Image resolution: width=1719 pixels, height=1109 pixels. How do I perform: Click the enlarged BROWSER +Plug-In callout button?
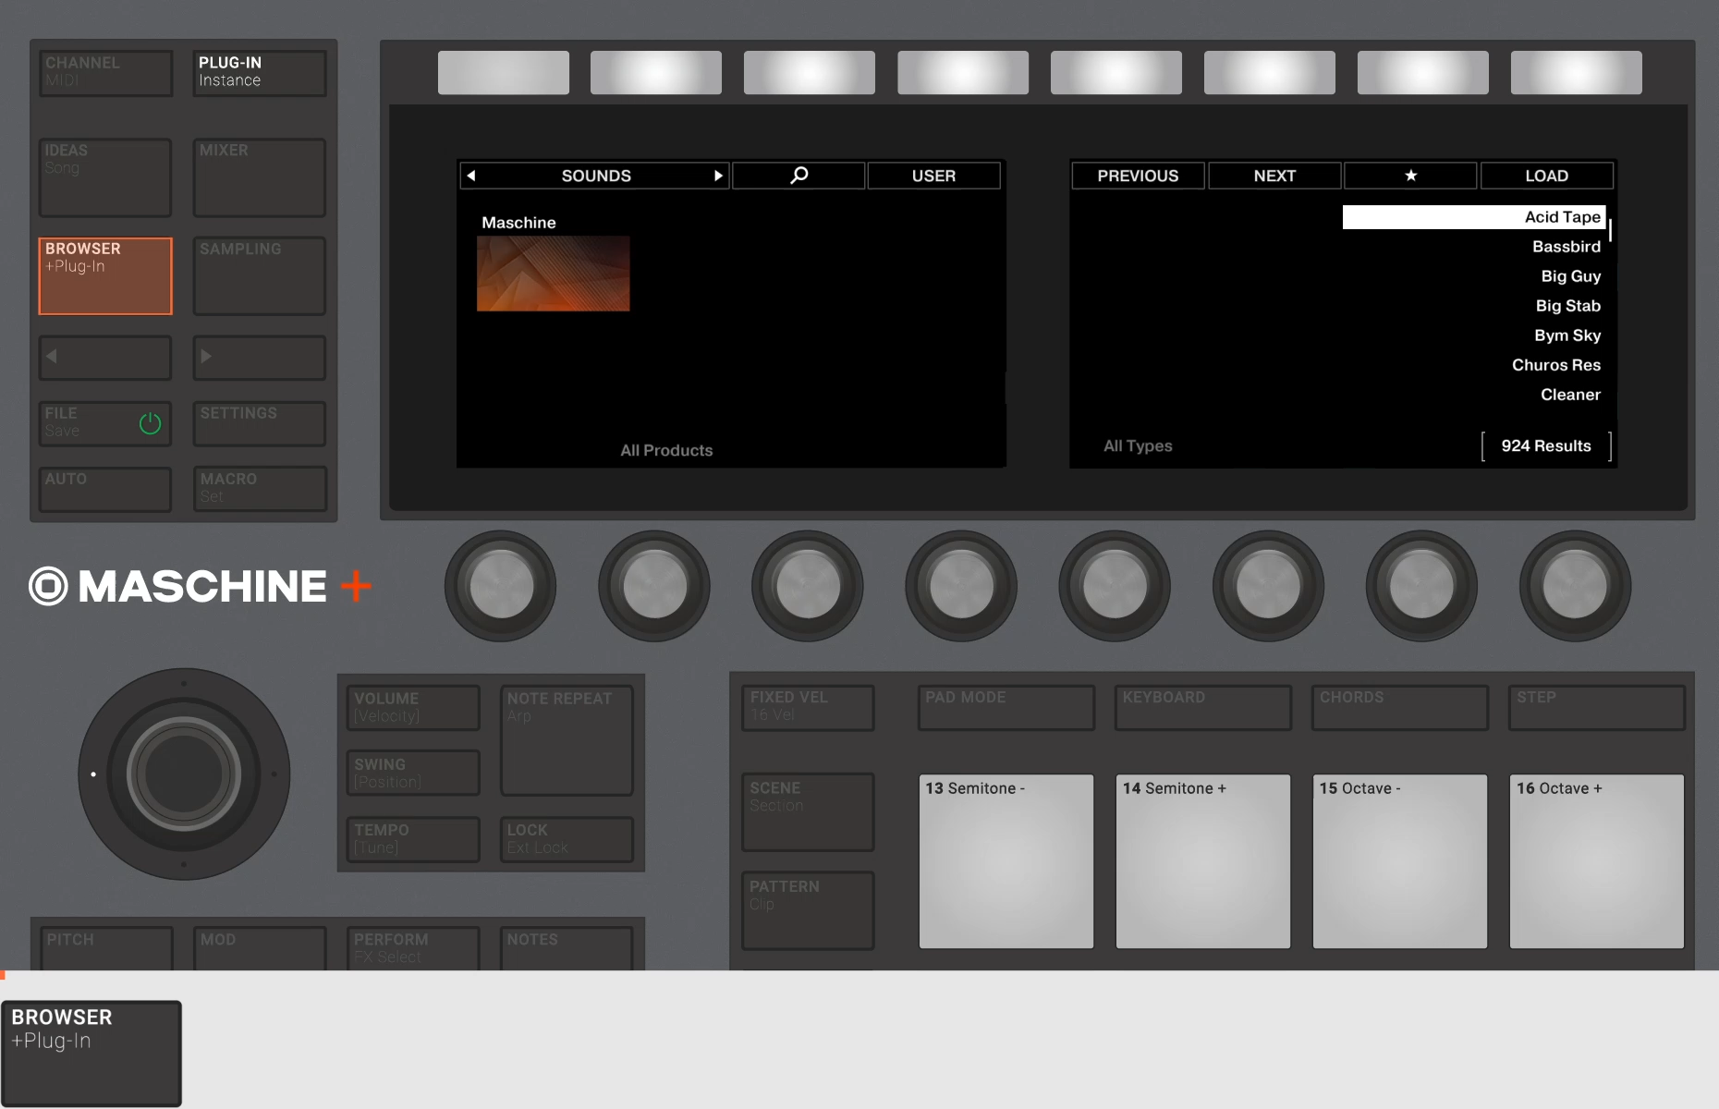click(91, 1054)
